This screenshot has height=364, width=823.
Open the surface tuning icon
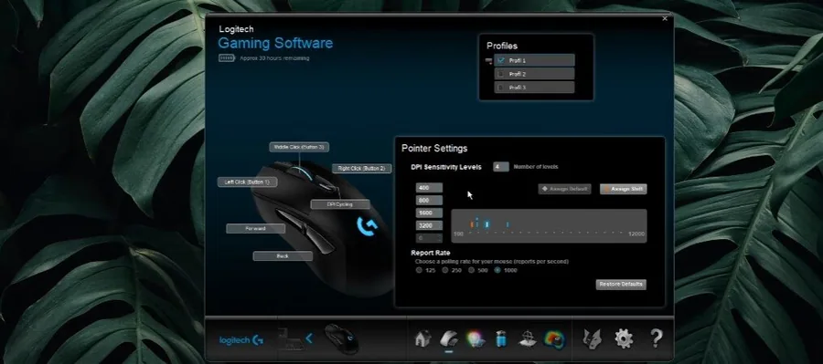(x=527, y=338)
